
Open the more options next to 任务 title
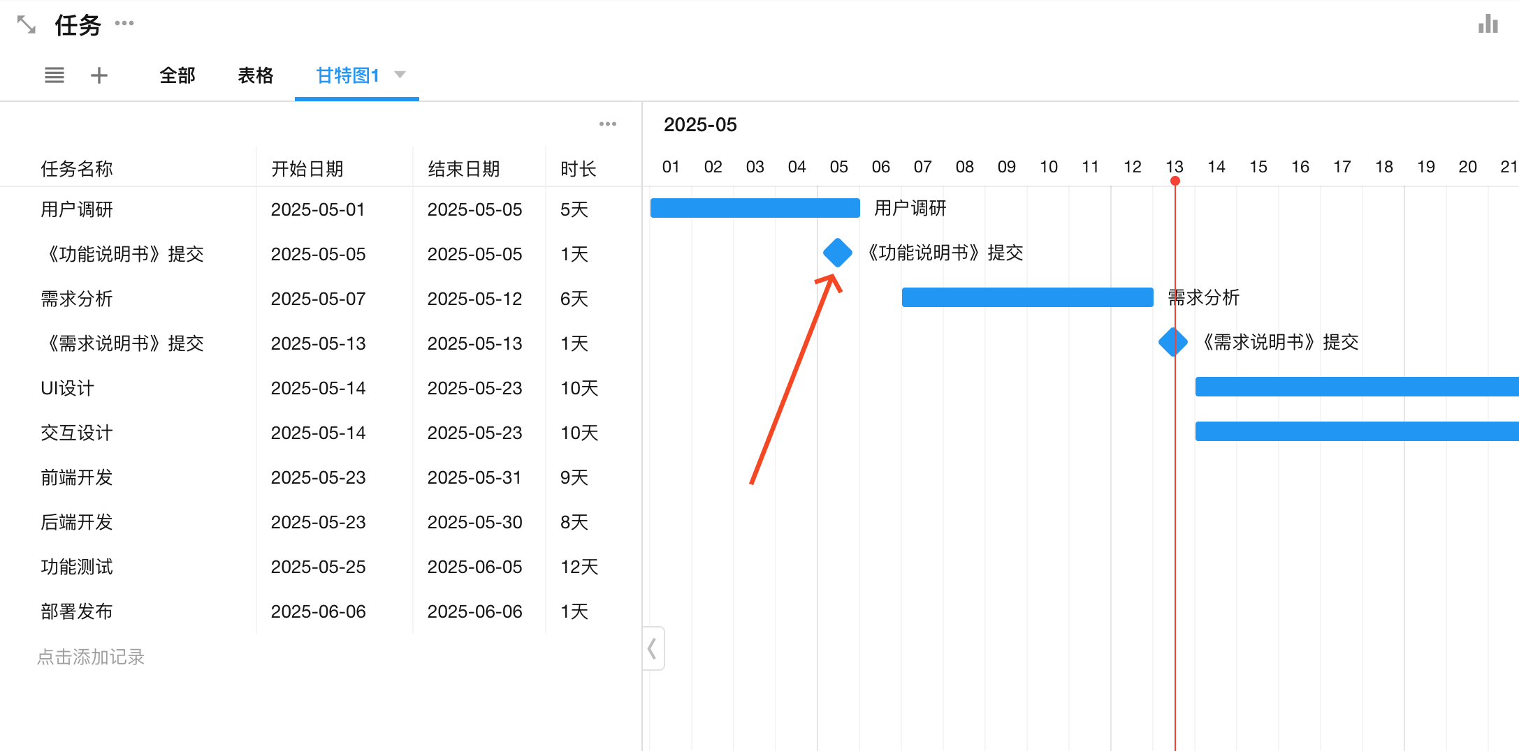click(x=124, y=24)
